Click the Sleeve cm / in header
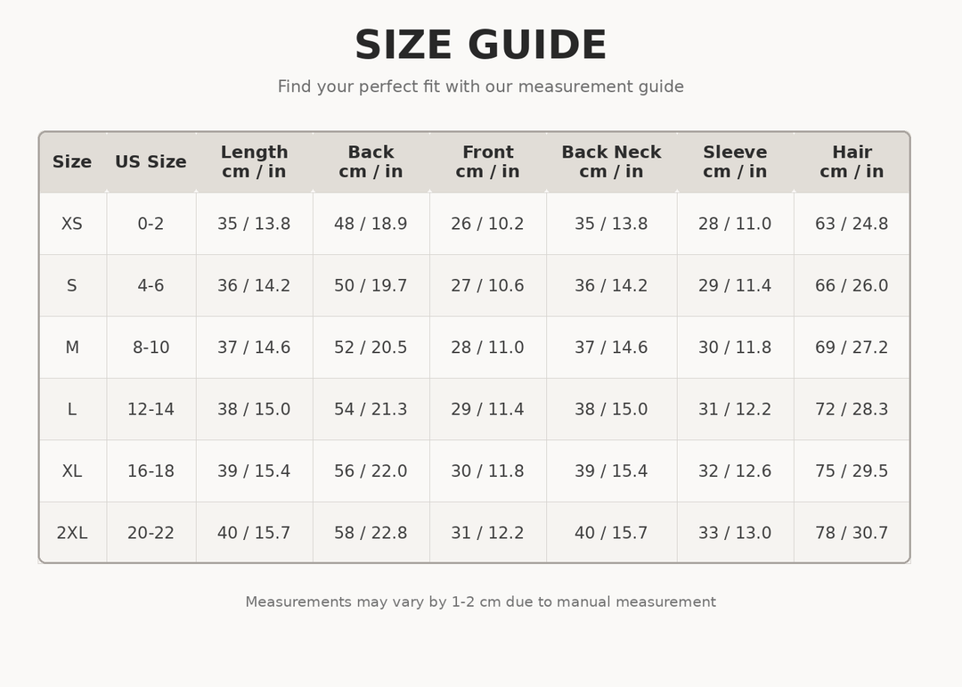Image resolution: width=962 pixels, height=687 pixels. (735, 162)
